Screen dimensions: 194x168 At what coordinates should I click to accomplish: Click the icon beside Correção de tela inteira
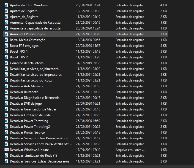(x=6, y=63)
